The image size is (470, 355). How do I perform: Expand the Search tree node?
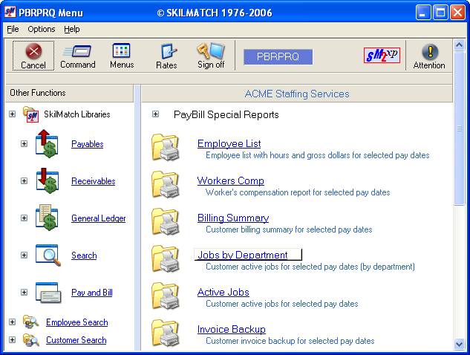pyautogui.click(x=24, y=255)
